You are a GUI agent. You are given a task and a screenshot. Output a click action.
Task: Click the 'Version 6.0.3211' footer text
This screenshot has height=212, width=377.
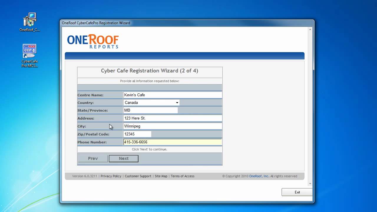pyautogui.click(x=85, y=176)
